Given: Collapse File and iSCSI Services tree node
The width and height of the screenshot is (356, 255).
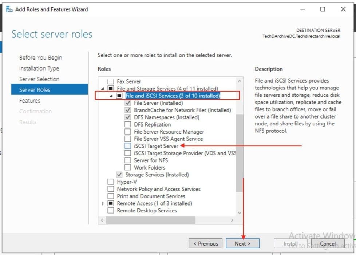Looking at the screenshot, I should point(111,96).
